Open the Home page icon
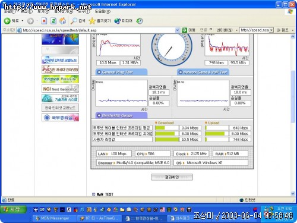 (63, 21)
